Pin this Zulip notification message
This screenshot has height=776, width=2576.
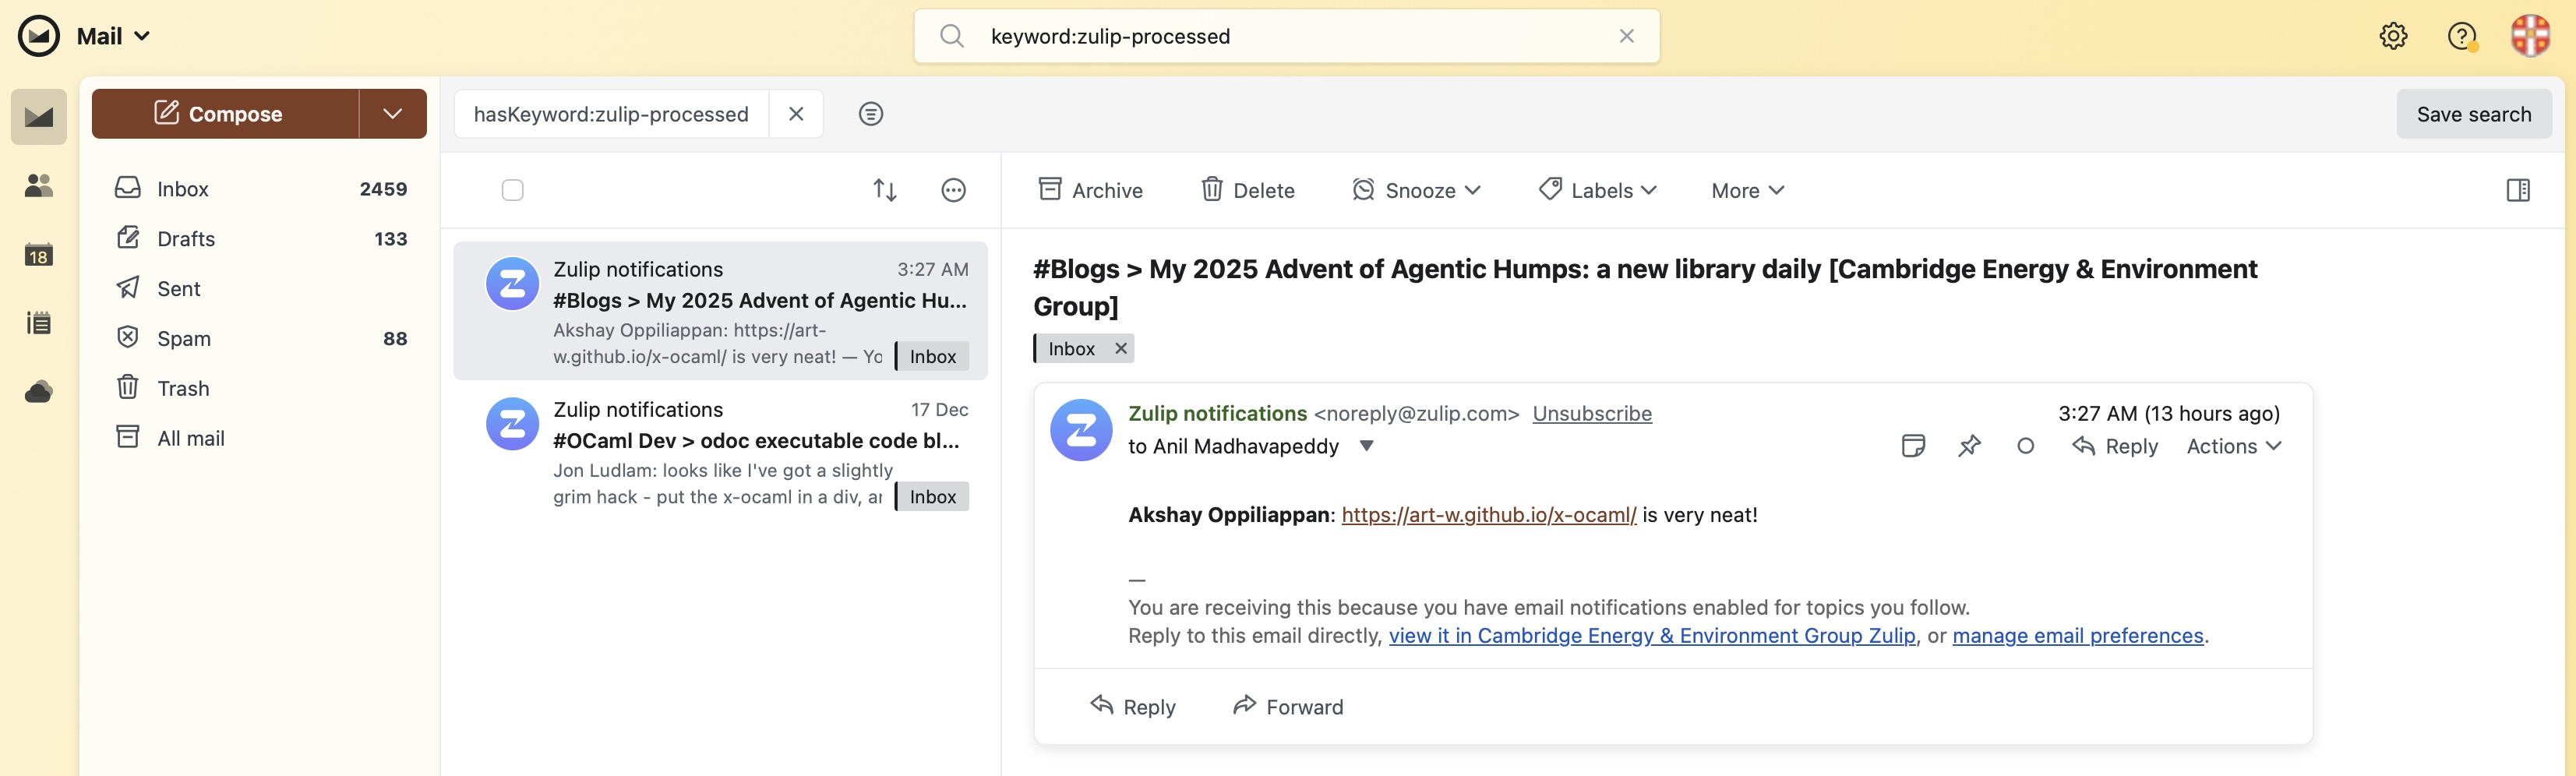pos(1969,446)
